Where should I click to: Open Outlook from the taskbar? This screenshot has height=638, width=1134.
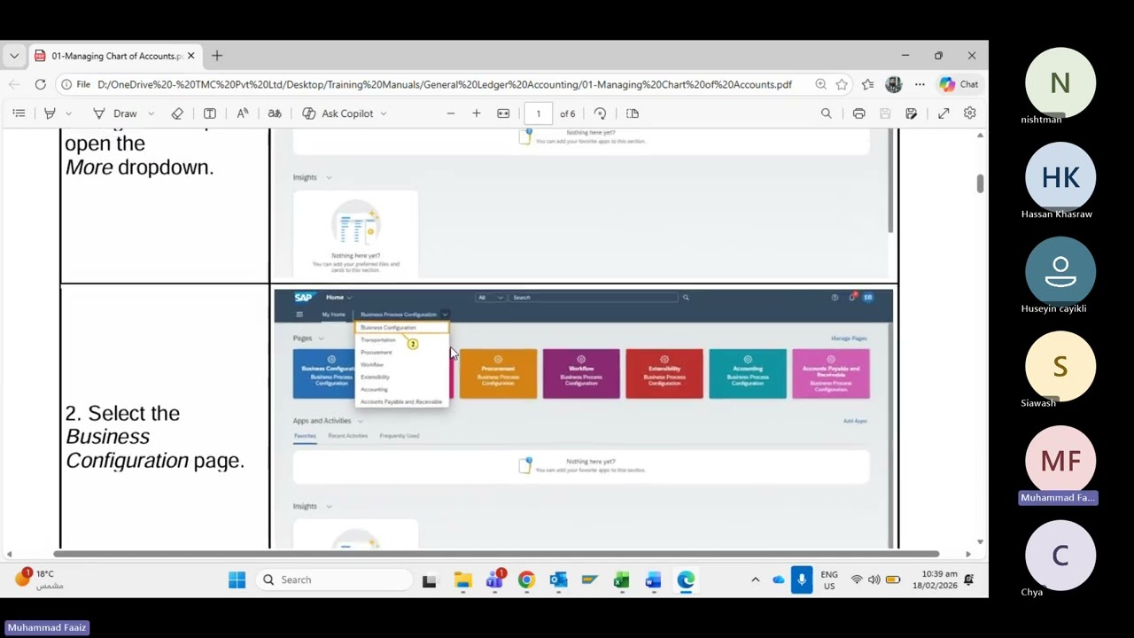pos(558,580)
